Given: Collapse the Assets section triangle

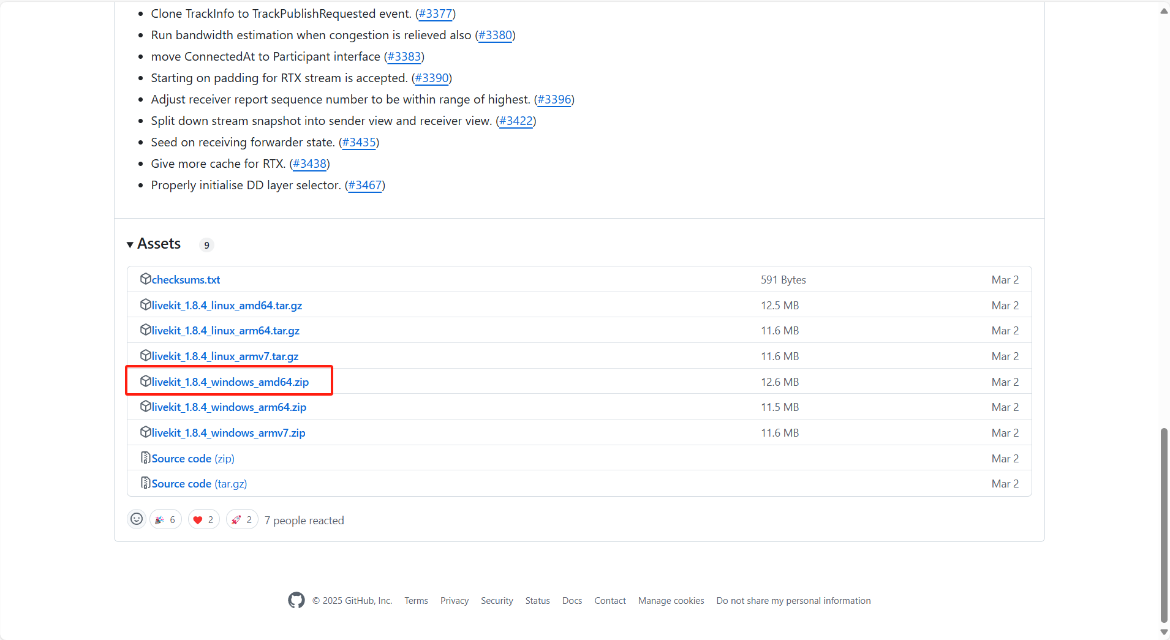Looking at the screenshot, I should pos(130,244).
